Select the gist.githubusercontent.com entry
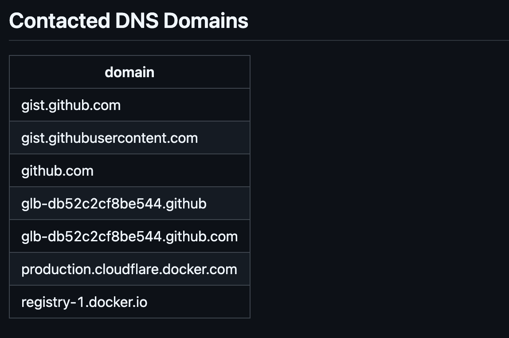Image resolution: width=509 pixels, height=338 pixels. [129, 138]
